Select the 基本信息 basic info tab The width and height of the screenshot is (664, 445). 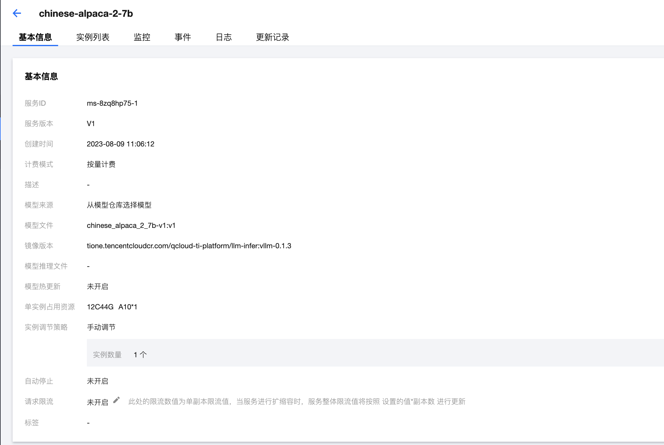click(35, 37)
